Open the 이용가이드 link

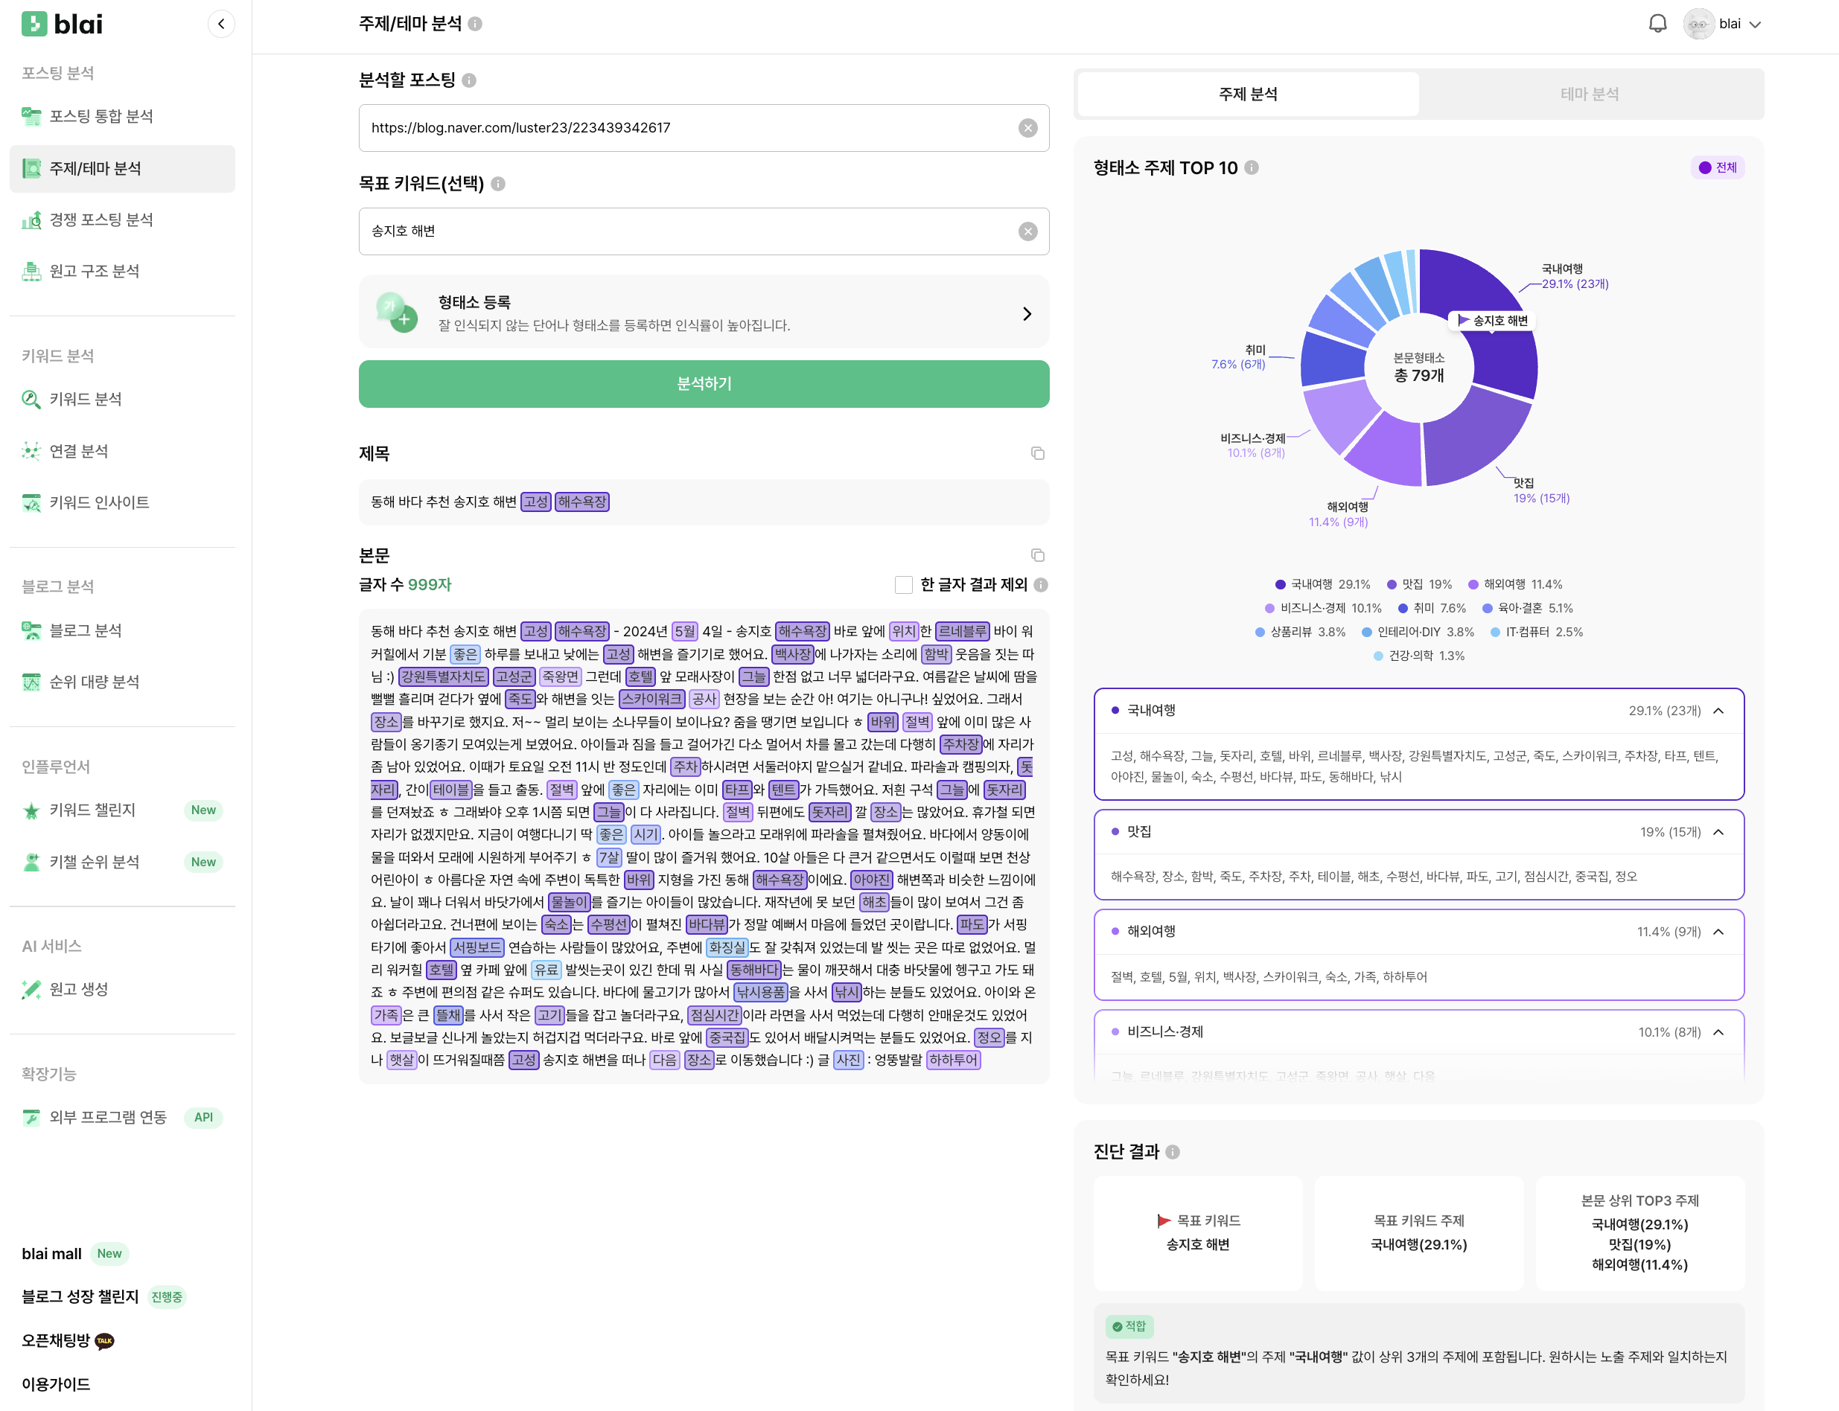click(55, 1383)
